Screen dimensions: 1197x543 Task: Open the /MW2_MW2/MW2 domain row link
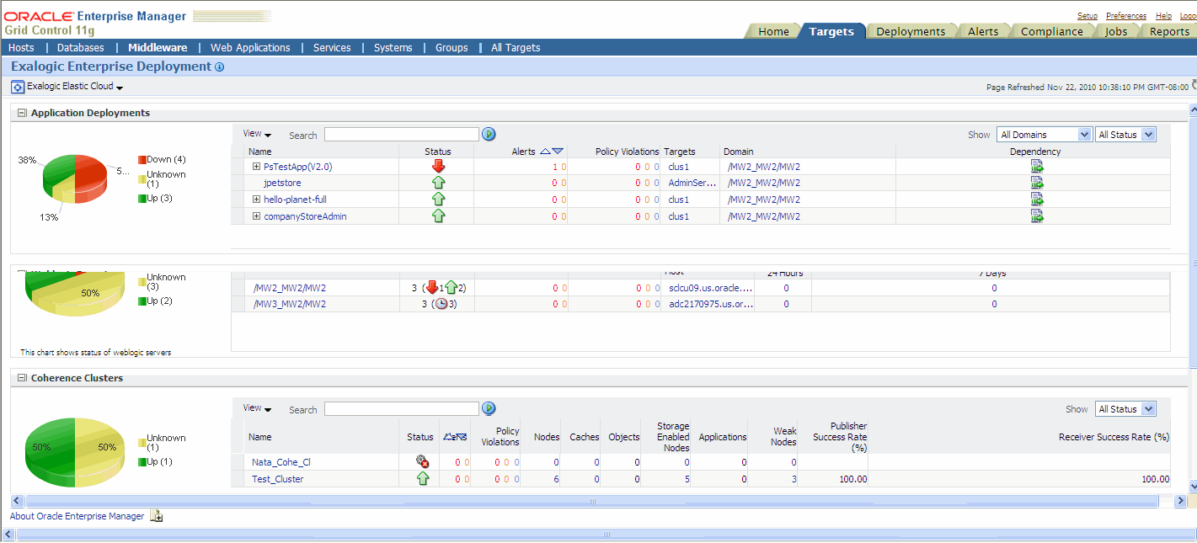(290, 288)
